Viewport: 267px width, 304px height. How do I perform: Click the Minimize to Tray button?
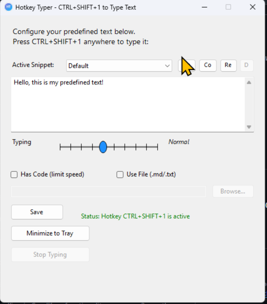pyautogui.click(x=50, y=233)
